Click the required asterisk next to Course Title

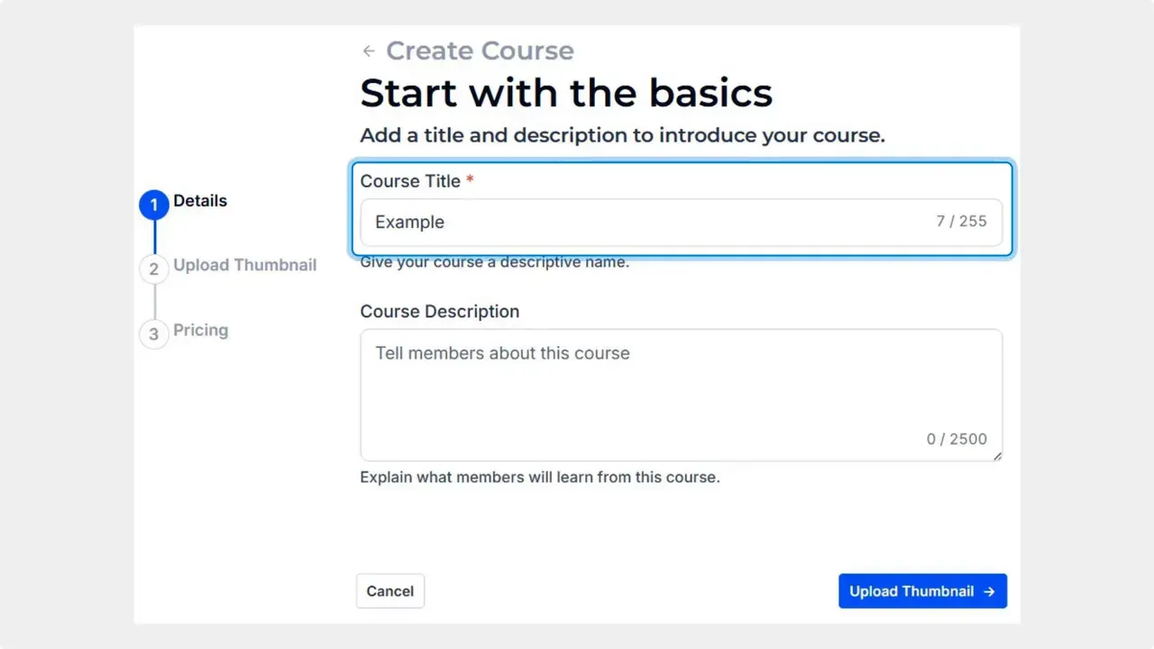pos(469,179)
